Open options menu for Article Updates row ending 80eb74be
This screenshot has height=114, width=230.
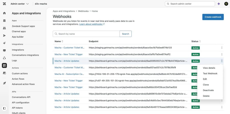tap(222, 101)
